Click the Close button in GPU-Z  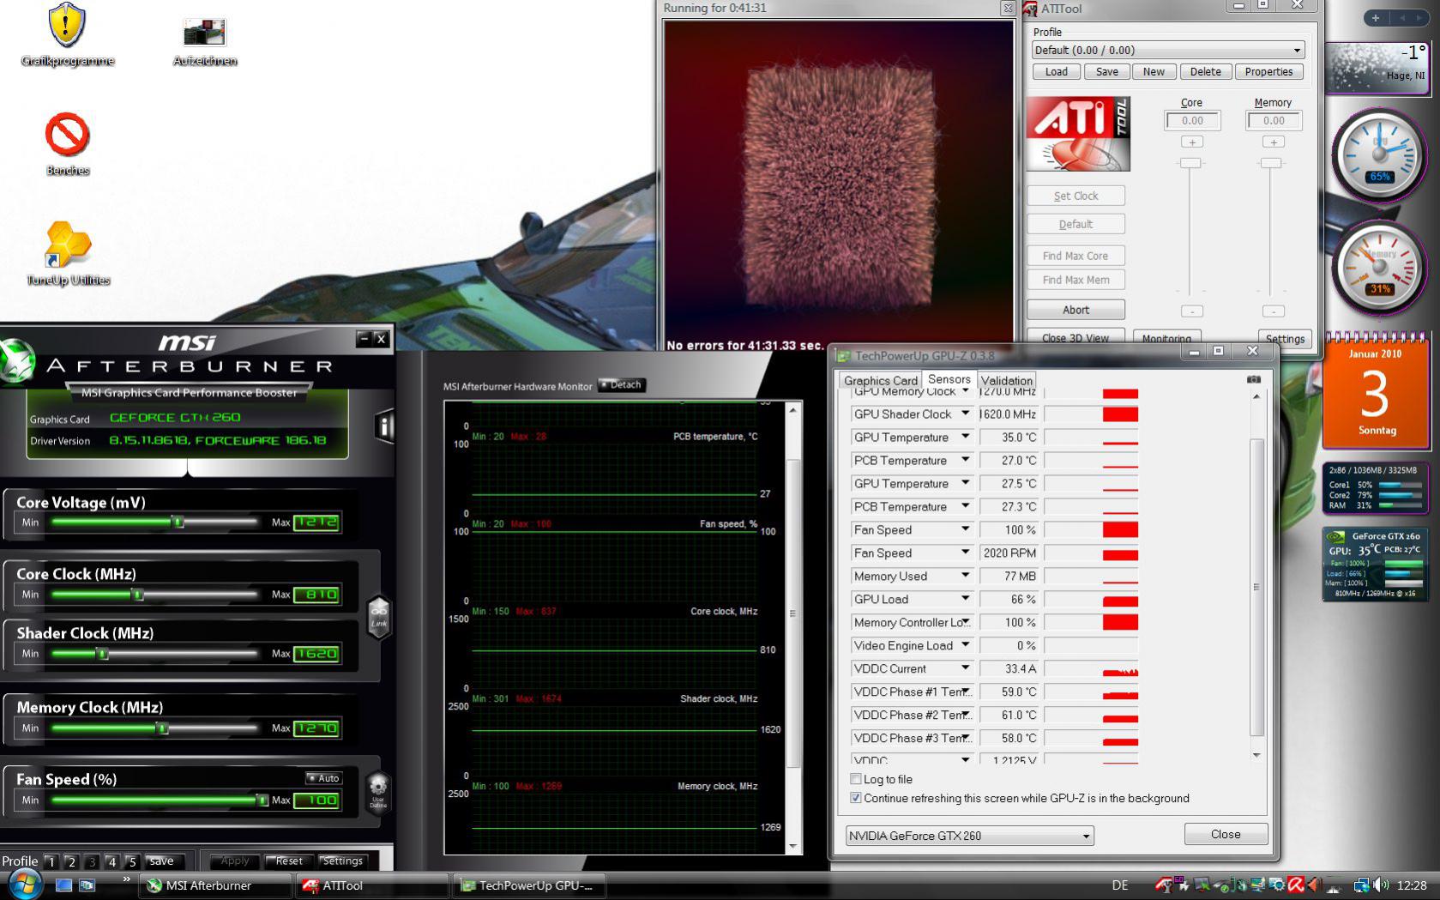tap(1226, 834)
